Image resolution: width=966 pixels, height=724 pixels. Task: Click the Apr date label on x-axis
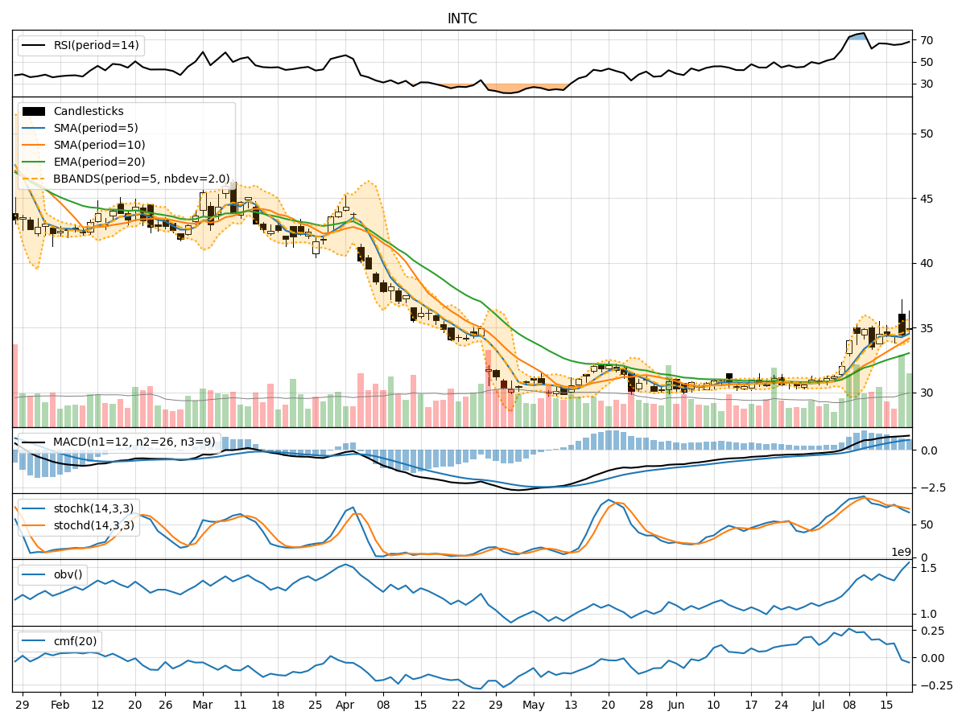pyautogui.click(x=345, y=704)
